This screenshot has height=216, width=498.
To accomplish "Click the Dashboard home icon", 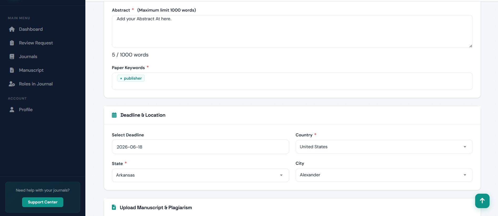I will (x=12, y=29).
